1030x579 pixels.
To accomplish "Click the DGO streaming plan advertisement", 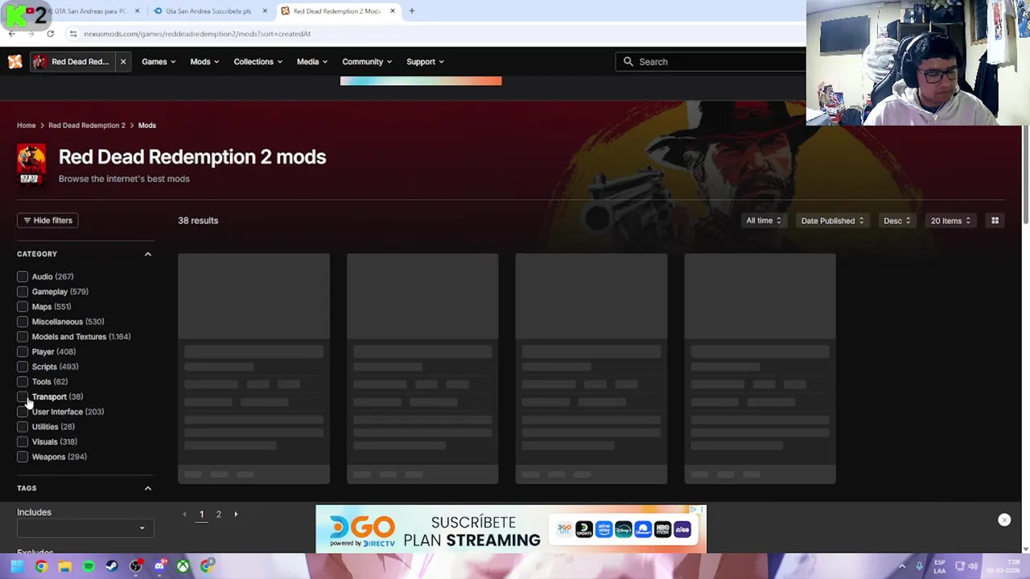I will [x=511, y=529].
